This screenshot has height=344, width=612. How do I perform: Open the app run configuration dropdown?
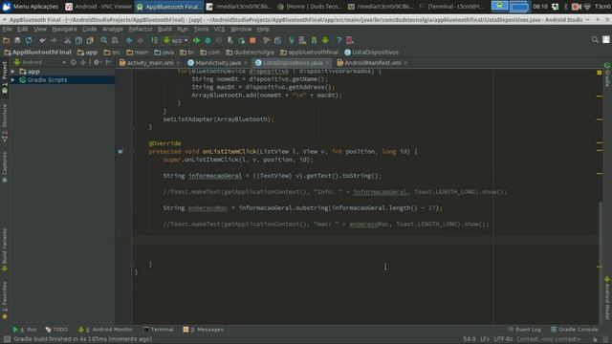point(176,40)
